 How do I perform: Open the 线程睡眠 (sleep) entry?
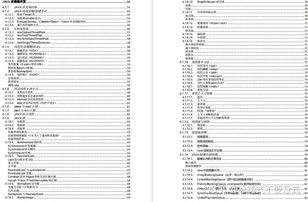pyautogui.click(x=245, y=69)
